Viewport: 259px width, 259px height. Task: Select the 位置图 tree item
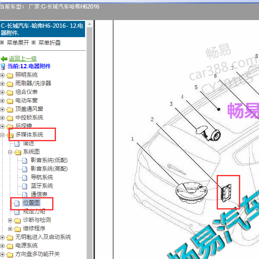click(31, 203)
